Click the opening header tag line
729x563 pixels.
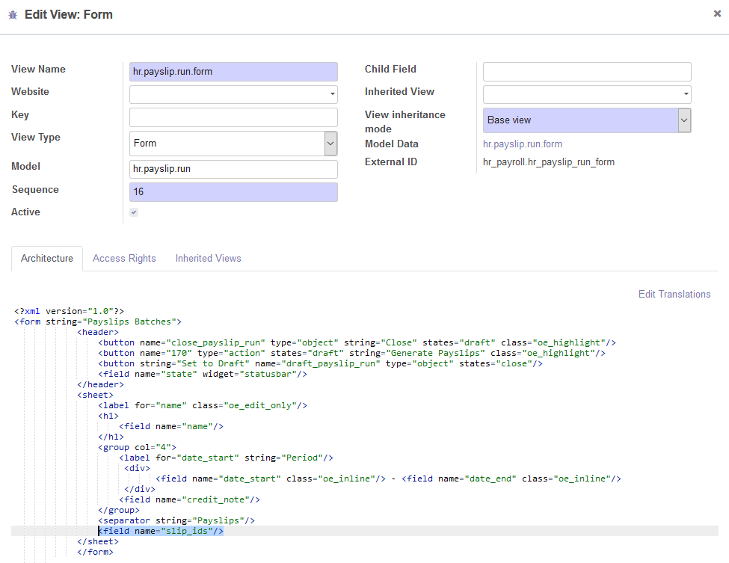point(98,332)
